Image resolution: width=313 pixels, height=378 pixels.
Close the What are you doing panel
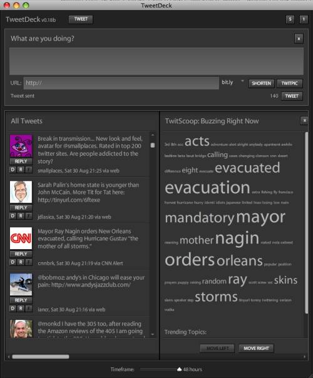[x=299, y=39]
